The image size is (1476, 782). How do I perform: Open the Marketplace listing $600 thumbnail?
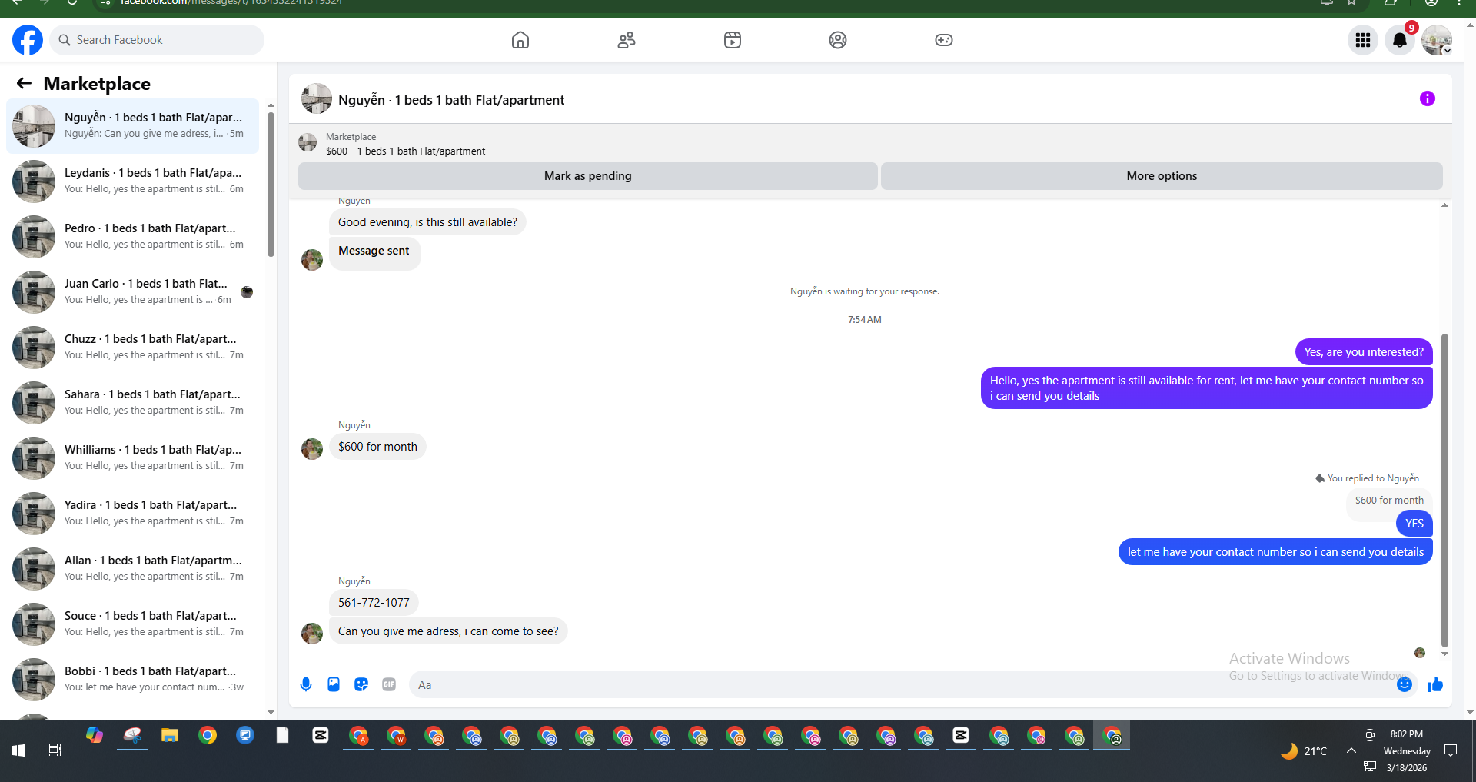(307, 143)
